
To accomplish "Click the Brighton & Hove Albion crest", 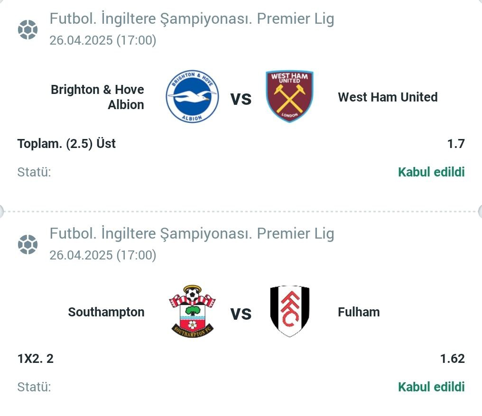I will [x=192, y=96].
